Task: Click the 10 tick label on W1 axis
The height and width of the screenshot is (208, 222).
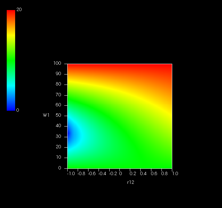Action: pos(59,157)
